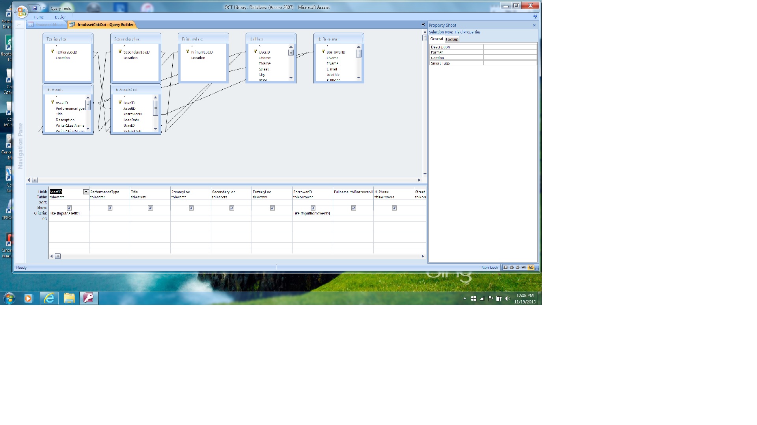757x425 pixels.
Task: Uncheck Show box for PerformanceType column
Action: click(x=110, y=208)
